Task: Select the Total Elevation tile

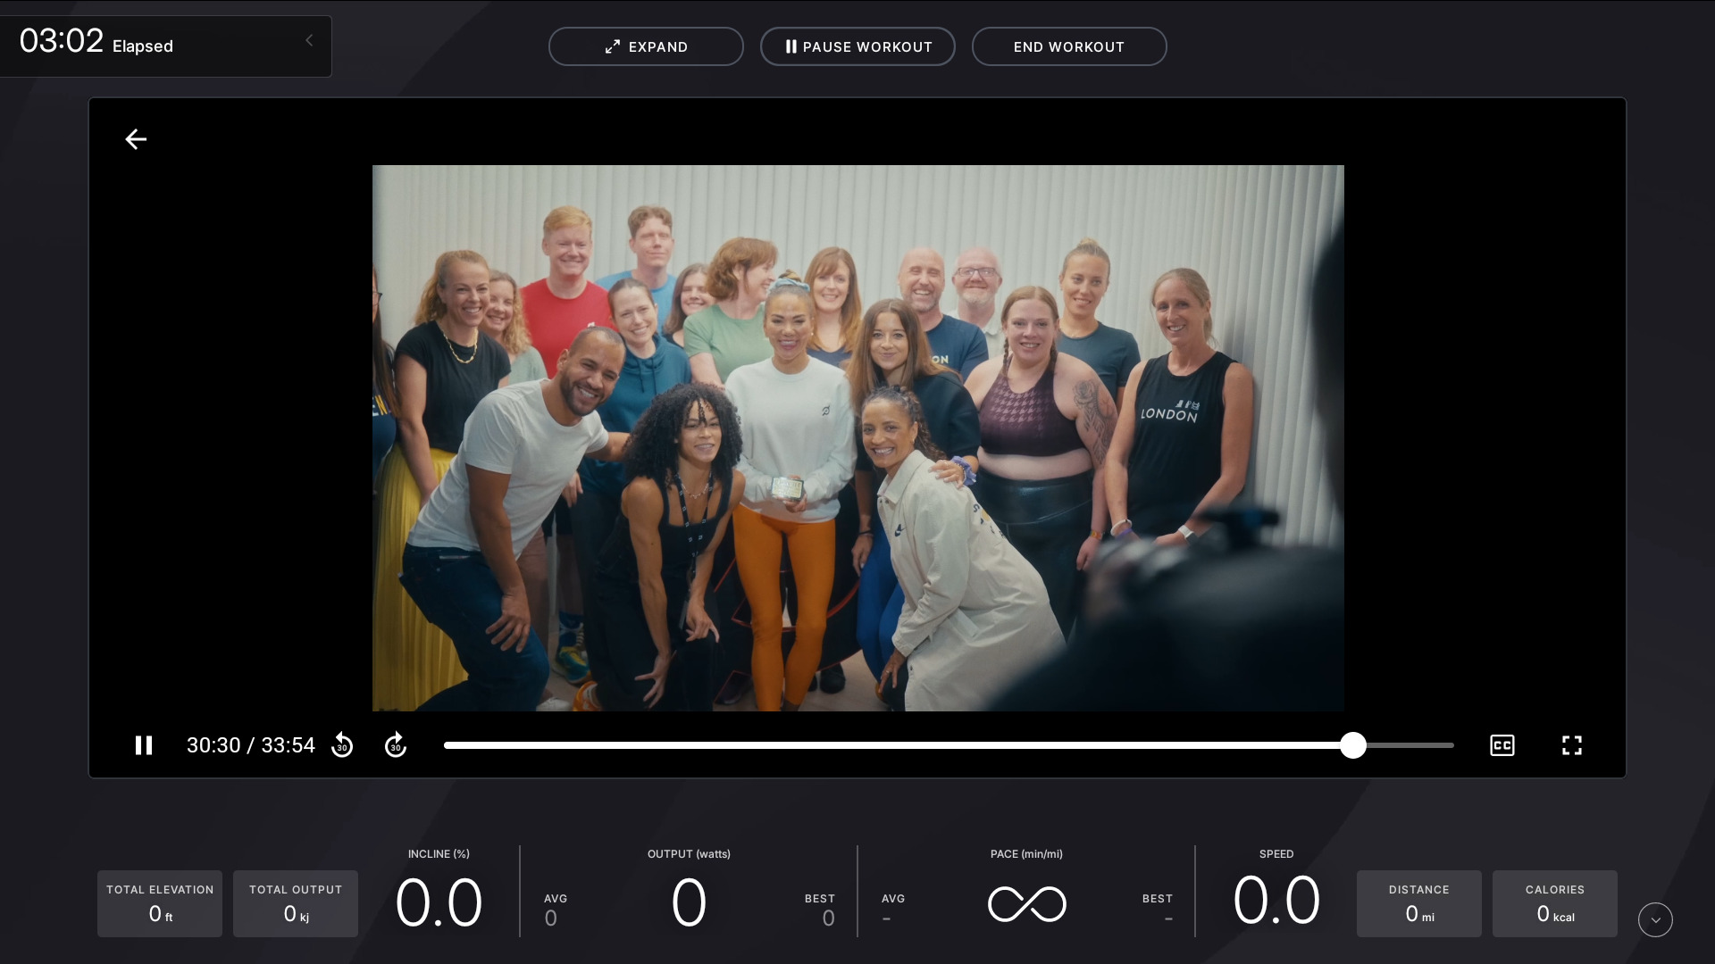Action: tap(160, 903)
